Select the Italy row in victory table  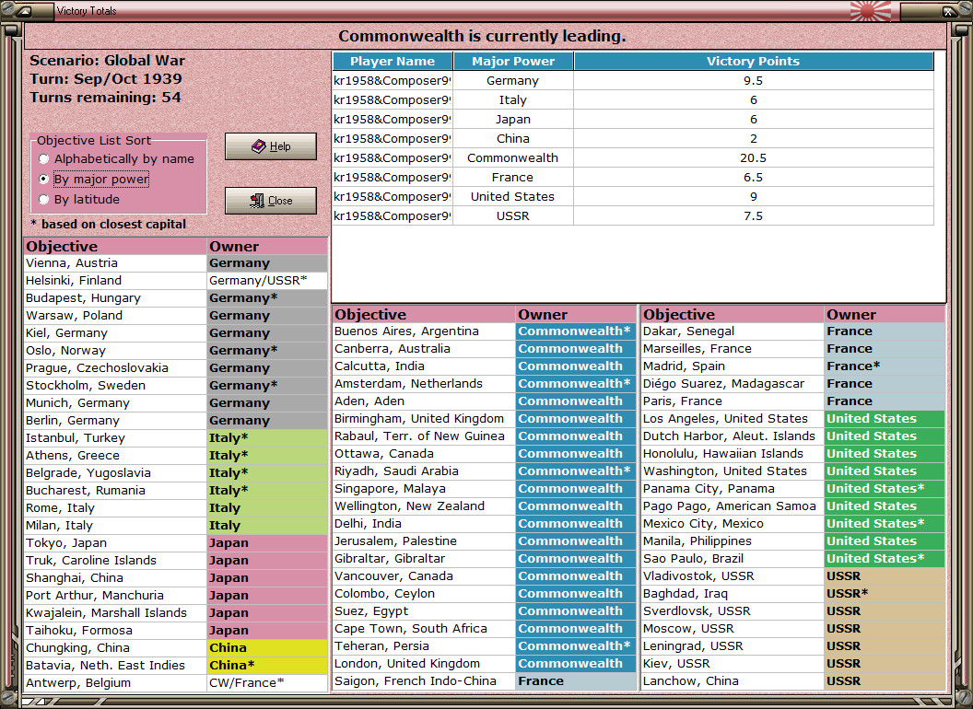[x=633, y=99]
